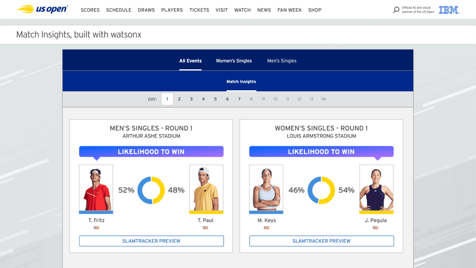Select Day 8
This screenshot has height=268, width=476.
(x=252, y=99)
